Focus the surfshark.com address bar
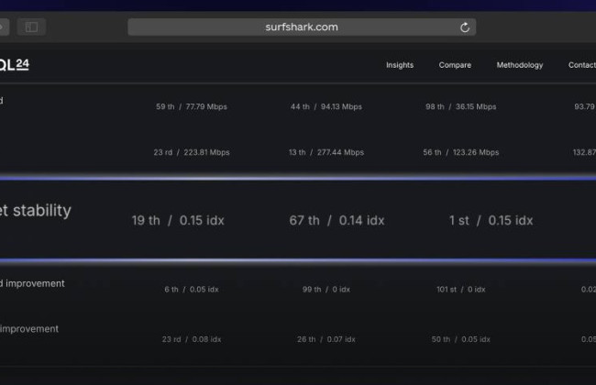596x385 pixels. pyautogui.click(x=302, y=27)
